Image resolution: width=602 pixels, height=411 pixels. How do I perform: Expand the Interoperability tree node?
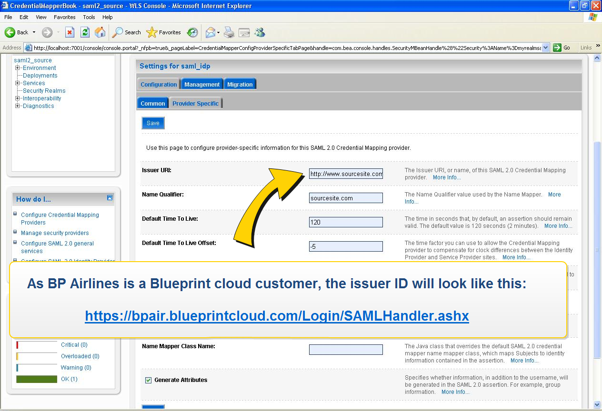(18, 98)
